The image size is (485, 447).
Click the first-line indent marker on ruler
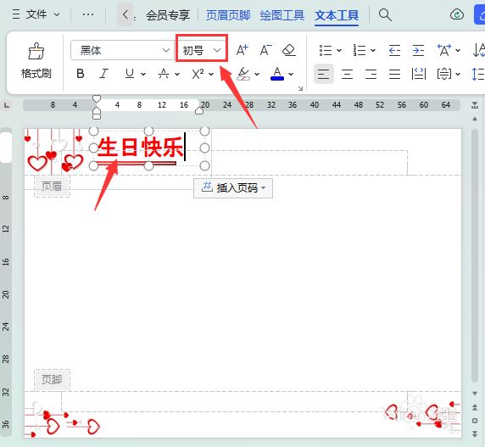97,98
